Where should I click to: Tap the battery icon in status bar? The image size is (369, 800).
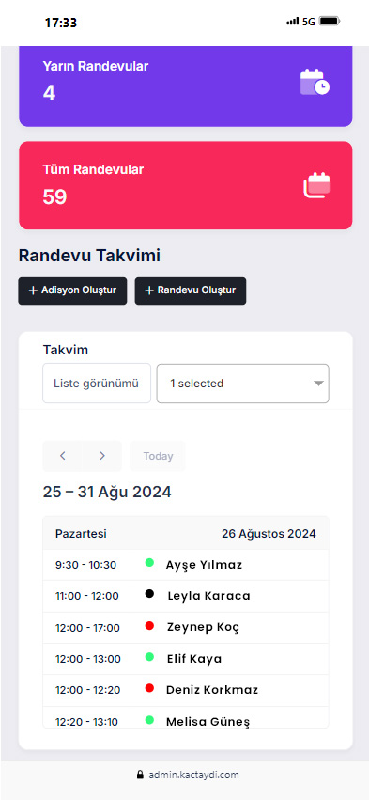(330, 22)
